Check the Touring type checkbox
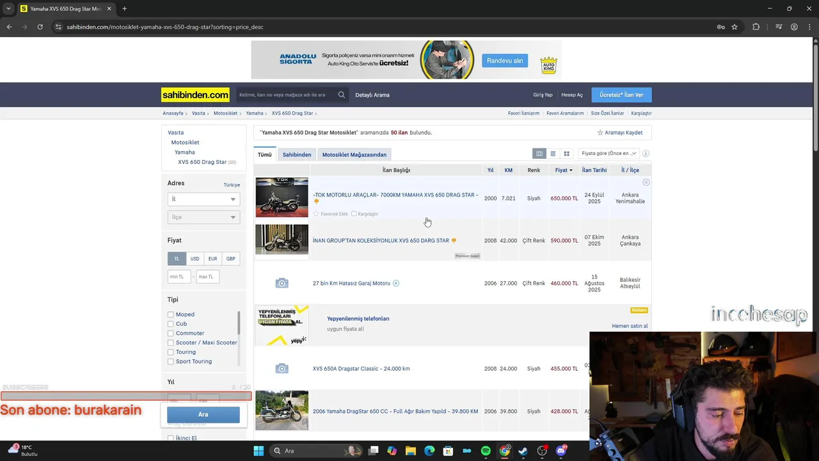This screenshot has height=461, width=819. coord(171,352)
